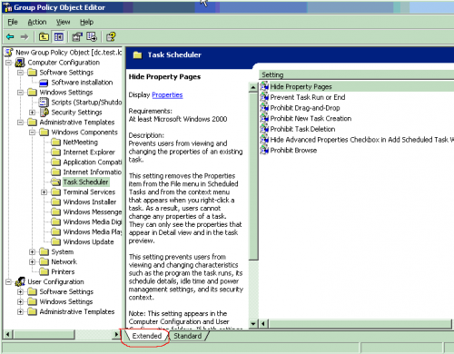Click the New Group Policy Object root icon
This screenshot has height=354, width=454.
coord(9,53)
